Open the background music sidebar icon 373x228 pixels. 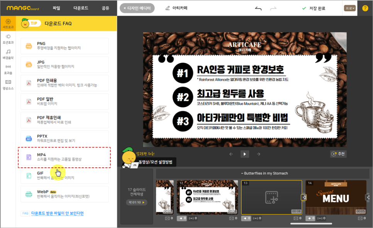pyautogui.click(x=8, y=52)
